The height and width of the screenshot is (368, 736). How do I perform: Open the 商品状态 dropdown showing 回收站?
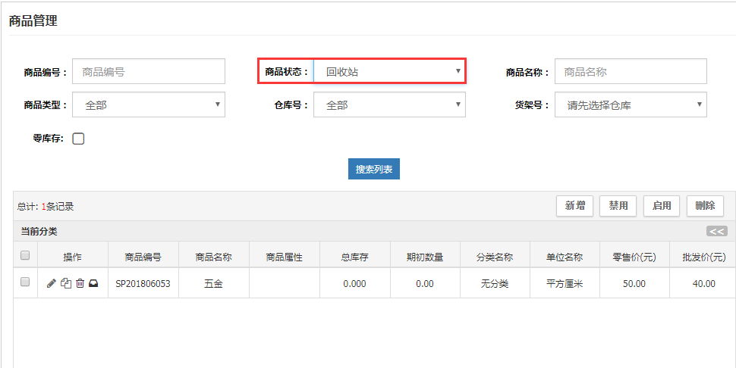pyautogui.click(x=389, y=72)
